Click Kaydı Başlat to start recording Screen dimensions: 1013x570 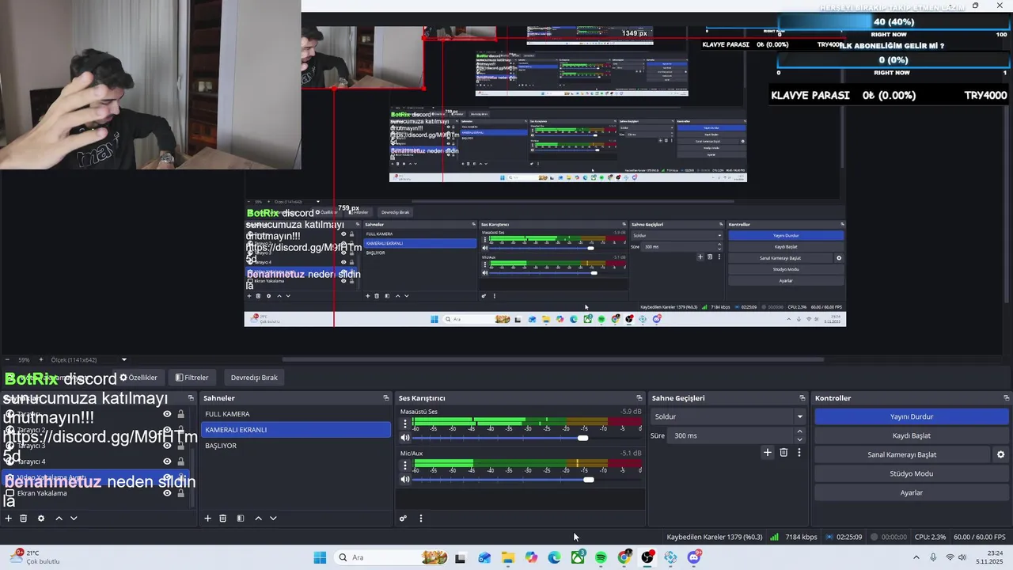click(x=912, y=435)
